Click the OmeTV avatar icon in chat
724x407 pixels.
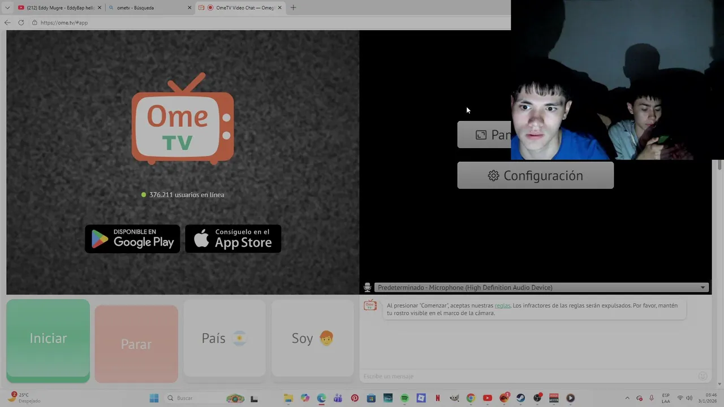[x=370, y=305]
